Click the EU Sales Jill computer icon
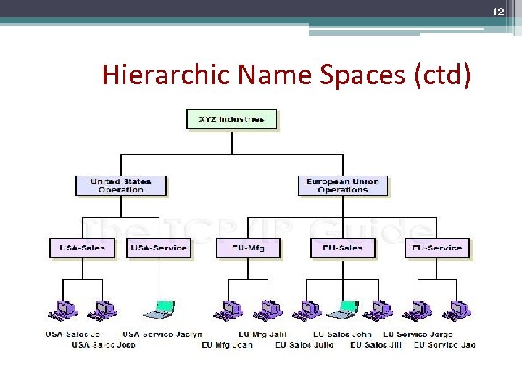522x392 pixels. [378, 311]
